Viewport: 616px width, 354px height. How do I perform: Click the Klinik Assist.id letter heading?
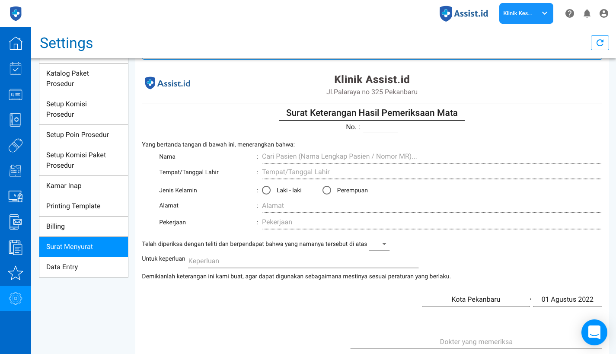click(x=372, y=80)
